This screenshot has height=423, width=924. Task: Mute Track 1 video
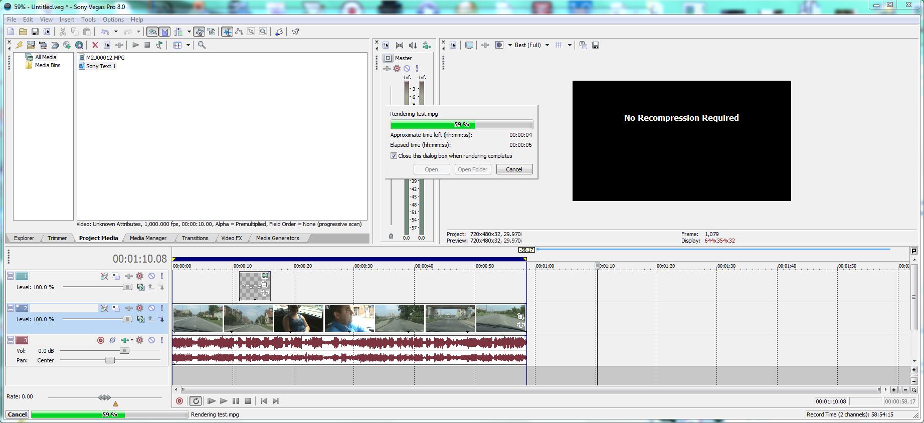[151, 276]
